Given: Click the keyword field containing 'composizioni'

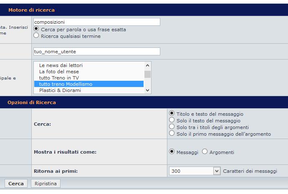Looking at the screenshot, I should [x=96, y=22].
